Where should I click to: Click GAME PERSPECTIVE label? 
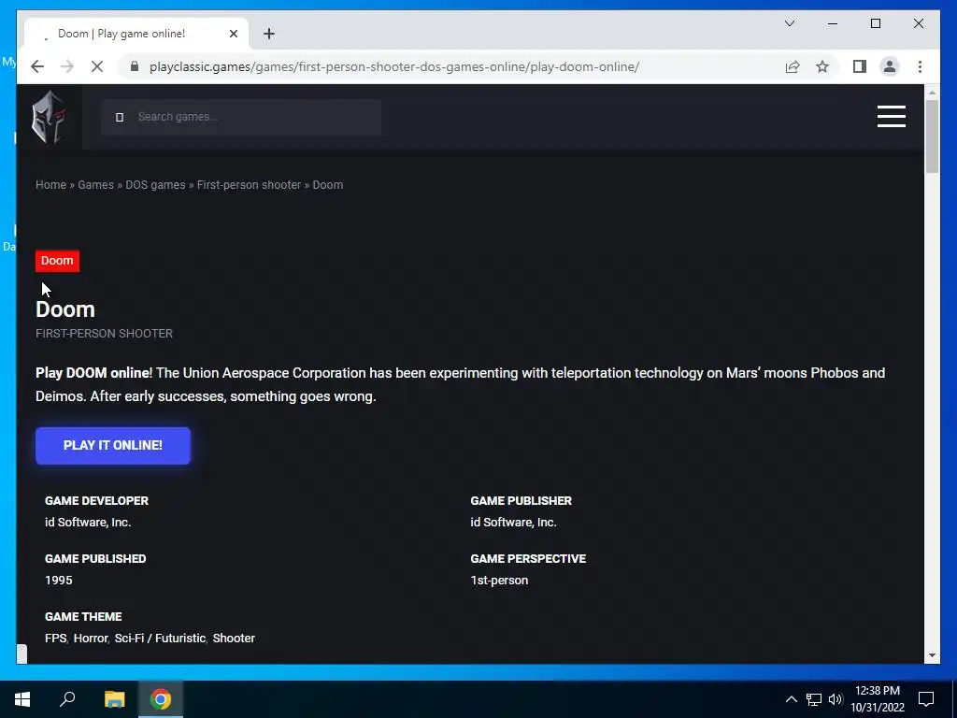[x=528, y=559]
